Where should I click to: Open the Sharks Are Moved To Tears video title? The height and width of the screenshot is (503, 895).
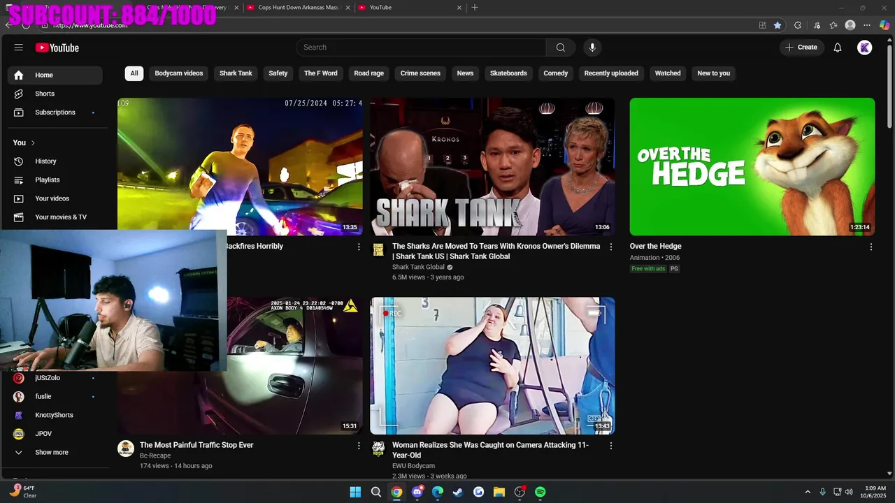pyautogui.click(x=496, y=251)
